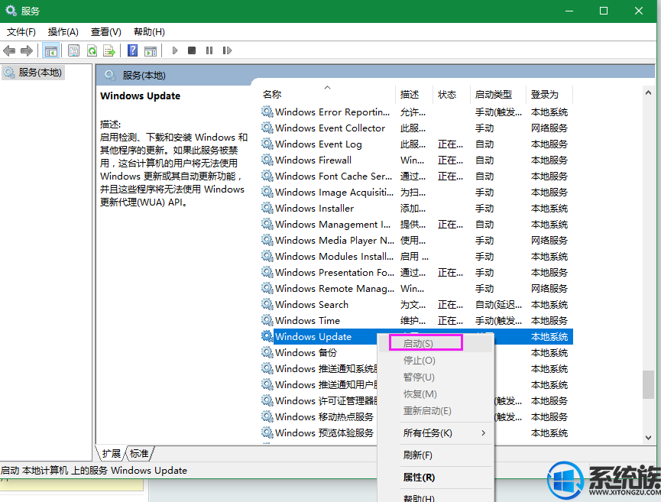Choose 属性(R) in the context menu
Viewport: 661px width, 502px height.
[x=436, y=478]
